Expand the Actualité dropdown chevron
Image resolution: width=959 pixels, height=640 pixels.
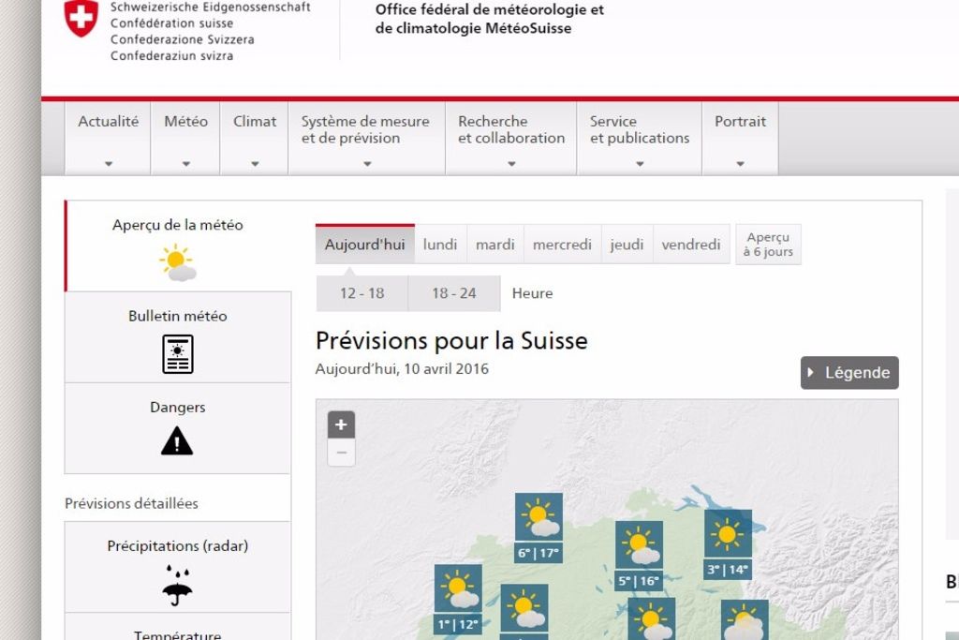coord(107,162)
